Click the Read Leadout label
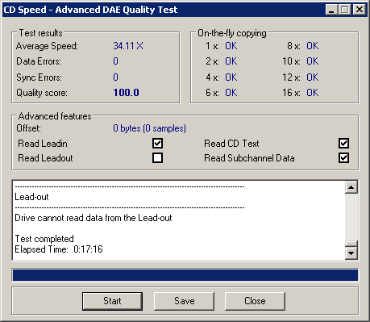 [x=45, y=158]
